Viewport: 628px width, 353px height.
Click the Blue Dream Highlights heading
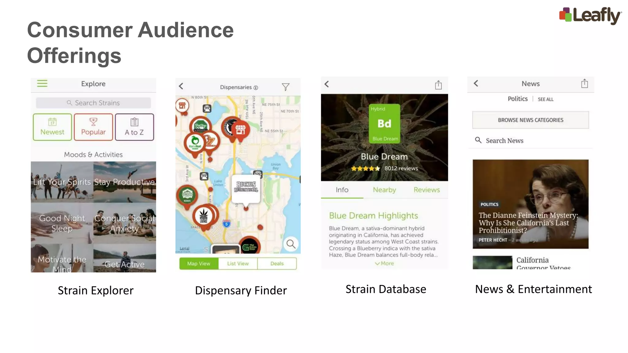tap(373, 216)
